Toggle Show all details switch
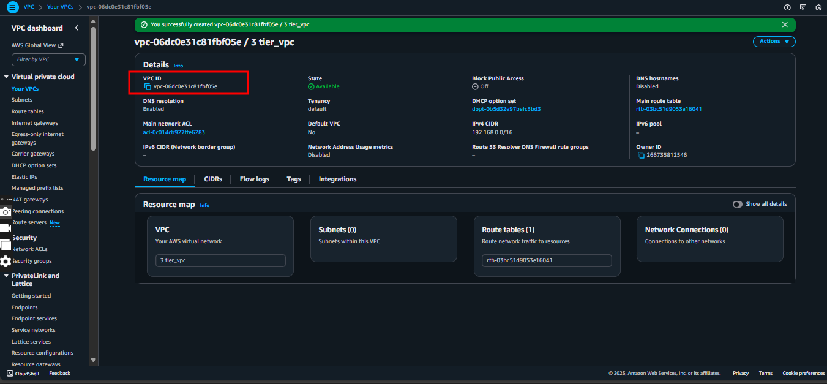Image resolution: width=827 pixels, height=384 pixels. pos(738,204)
